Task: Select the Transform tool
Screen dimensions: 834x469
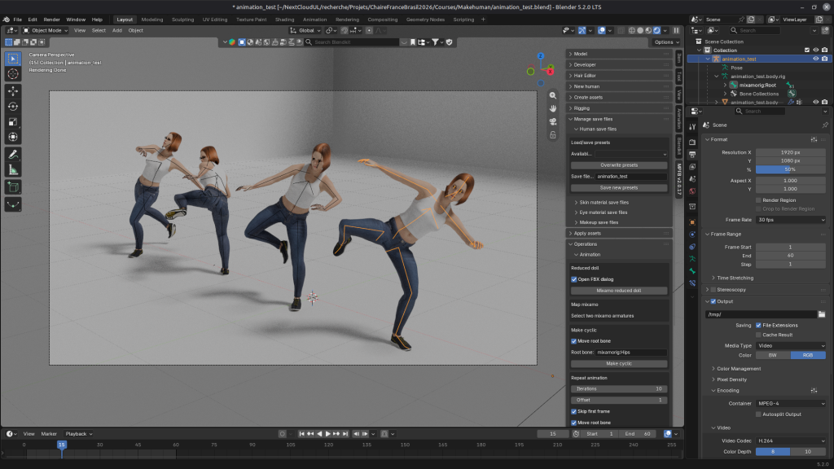Action: tap(13, 137)
